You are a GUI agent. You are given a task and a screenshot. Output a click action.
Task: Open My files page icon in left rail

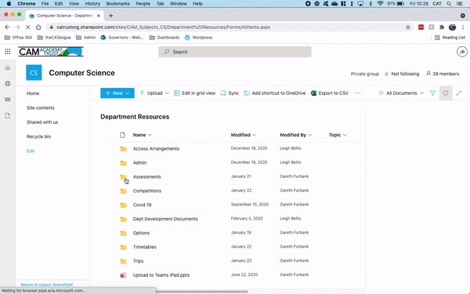point(8,116)
